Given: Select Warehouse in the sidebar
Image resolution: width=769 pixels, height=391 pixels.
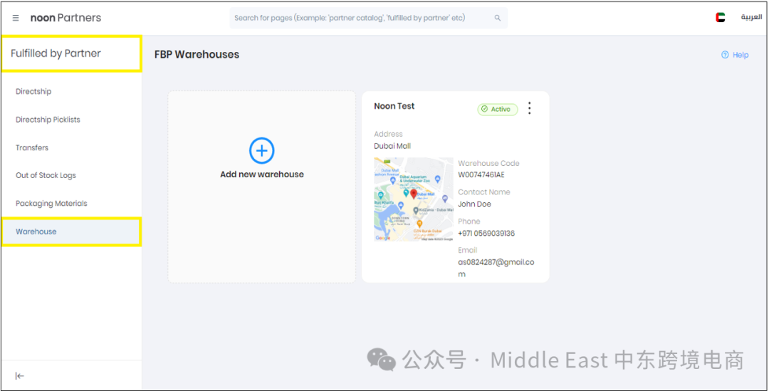Looking at the screenshot, I should point(72,231).
